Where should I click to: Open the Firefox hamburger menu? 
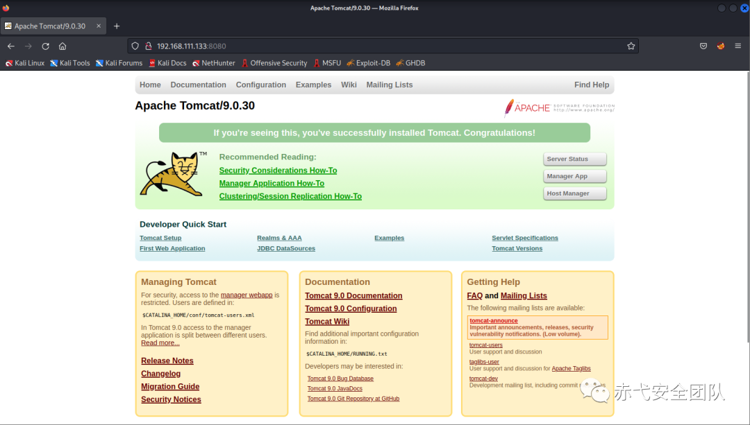point(737,46)
